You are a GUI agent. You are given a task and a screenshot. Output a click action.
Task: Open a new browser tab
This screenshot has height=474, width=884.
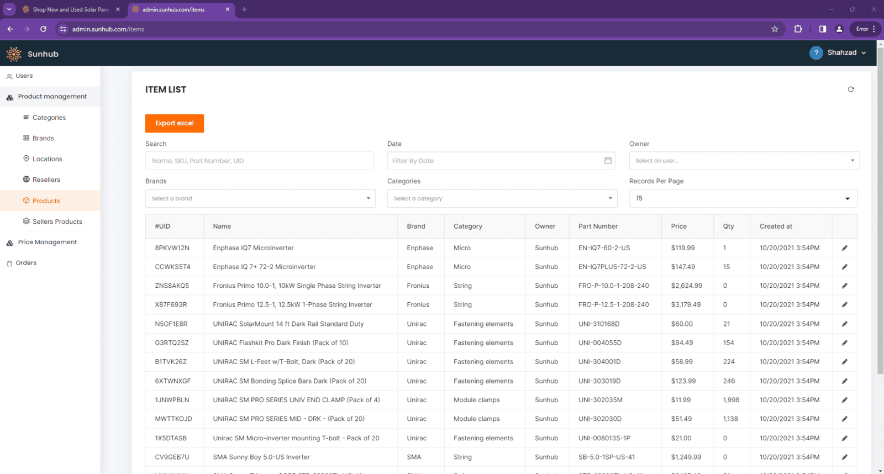pos(244,9)
